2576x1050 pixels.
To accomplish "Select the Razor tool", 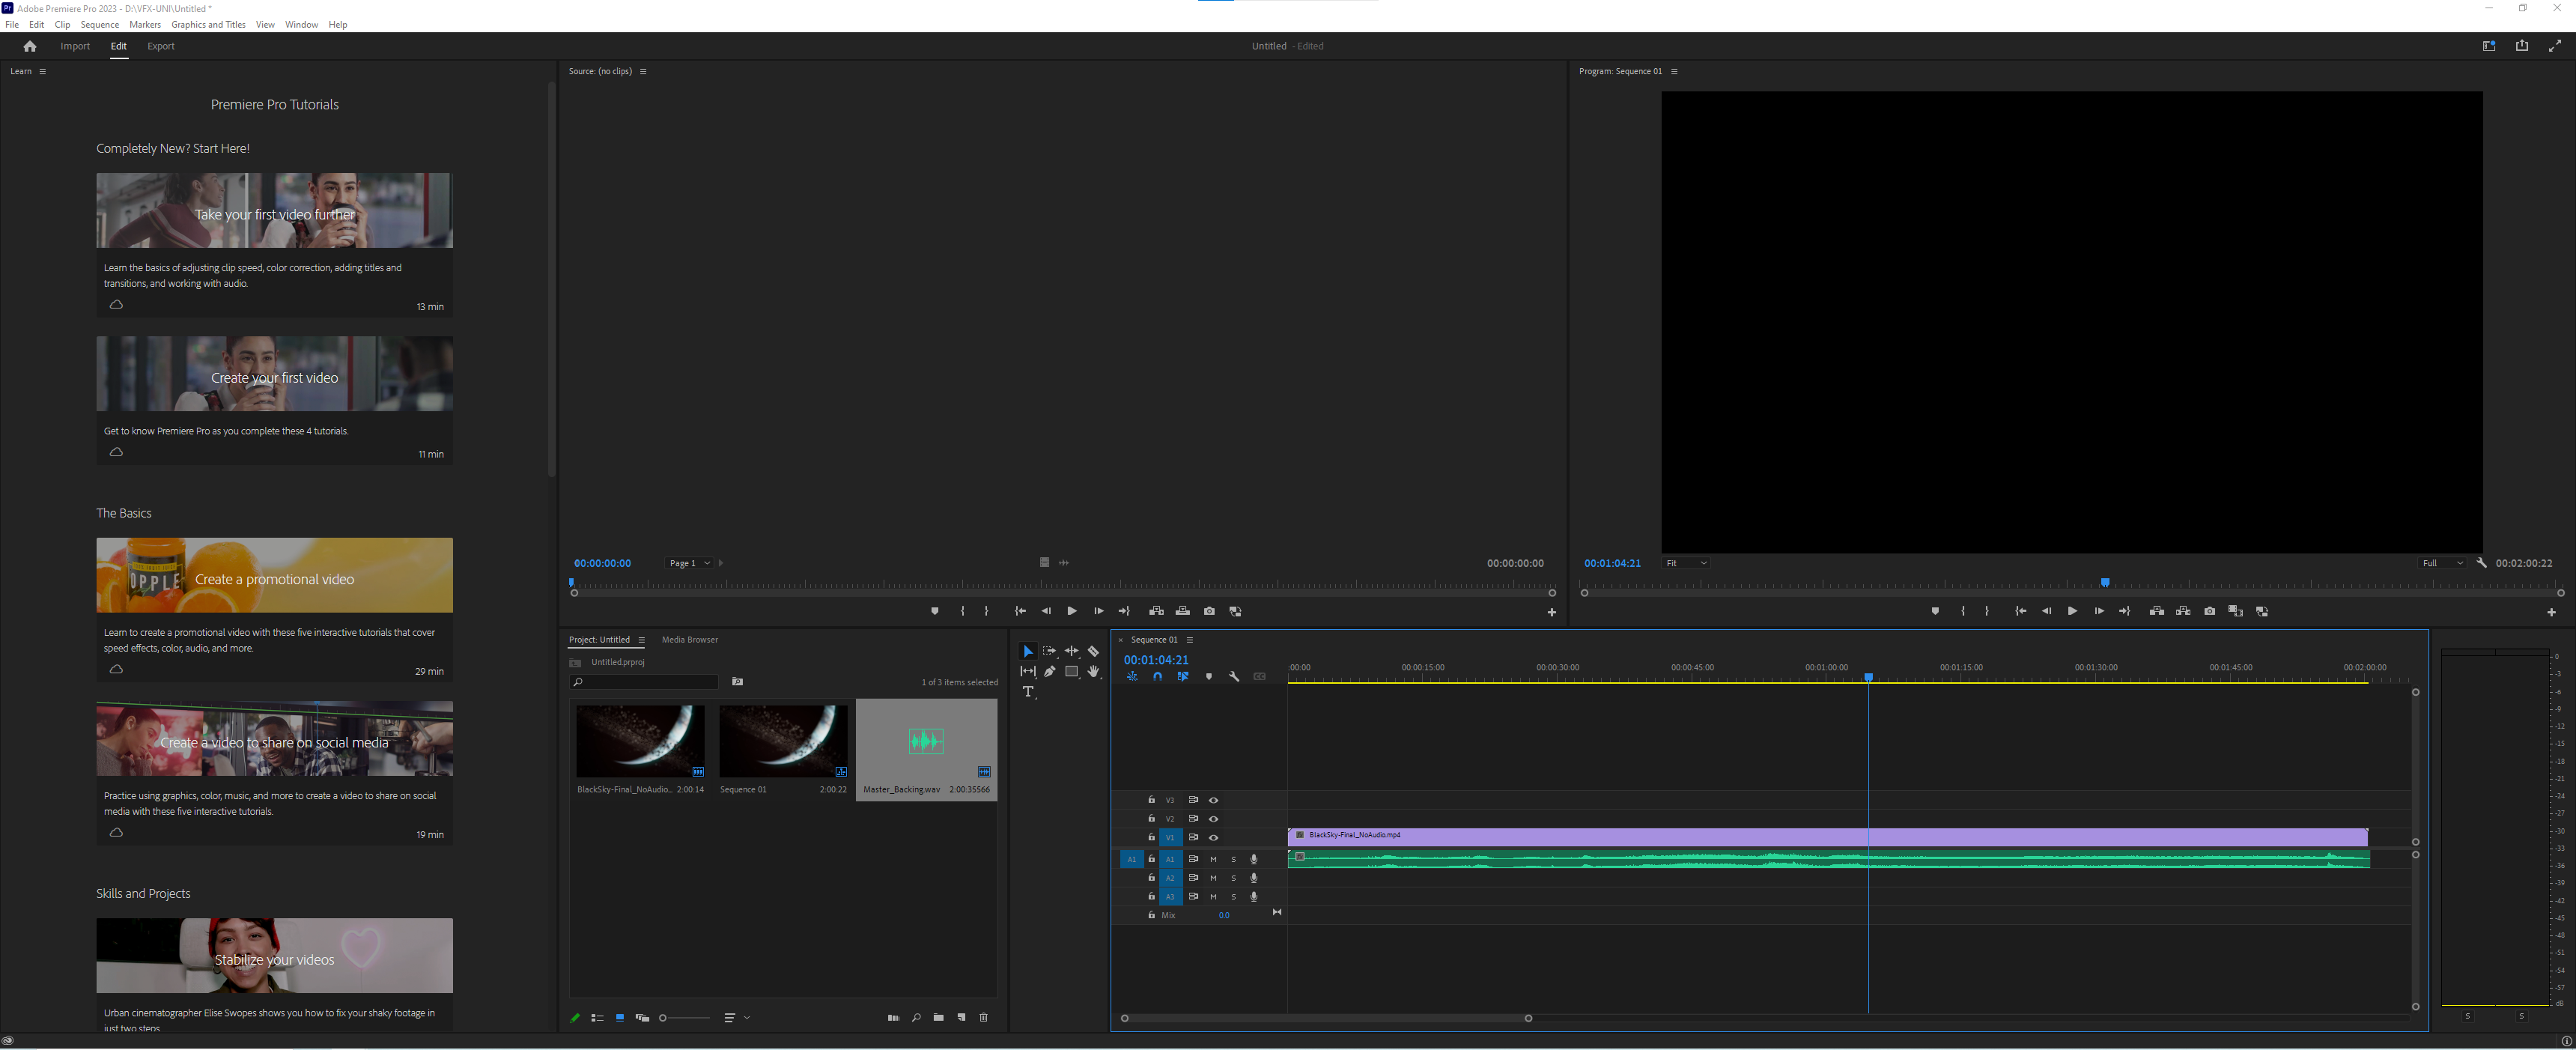I will point(1093,651).
